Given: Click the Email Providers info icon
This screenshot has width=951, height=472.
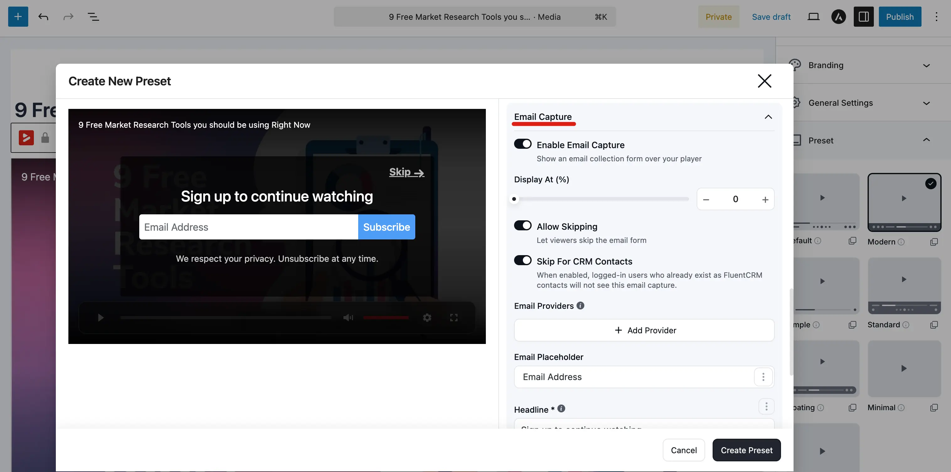Looking at the screenshot, I should pyautogui.click(x=580, y=306).
